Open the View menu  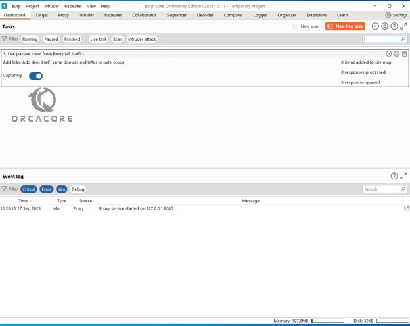tap(91, 6)
